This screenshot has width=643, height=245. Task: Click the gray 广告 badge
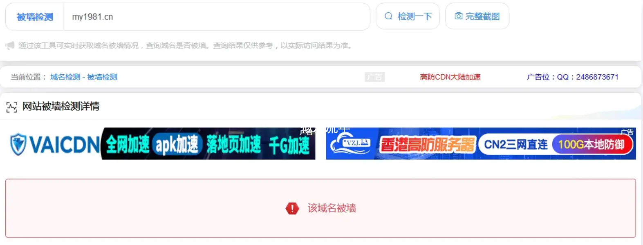click(x=374, y=77)
